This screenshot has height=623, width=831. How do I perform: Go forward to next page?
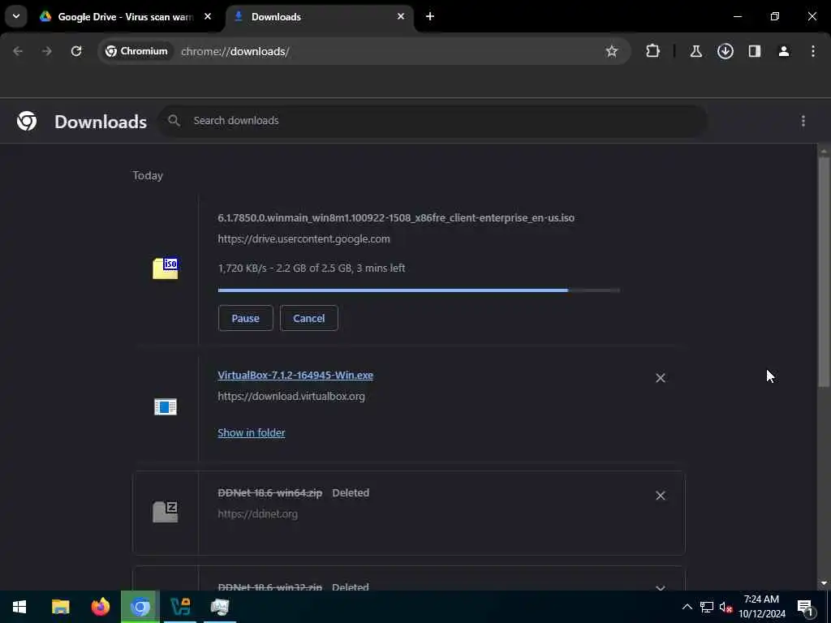tap(47, 51)
